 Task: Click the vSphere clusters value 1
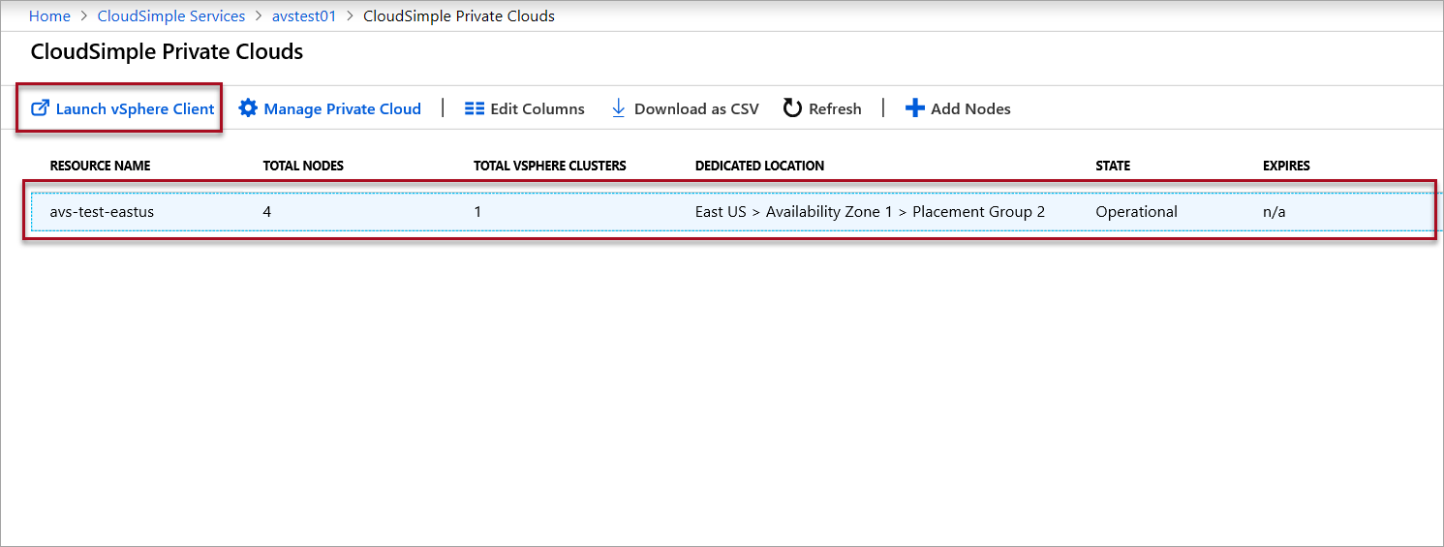coord(477,211)
